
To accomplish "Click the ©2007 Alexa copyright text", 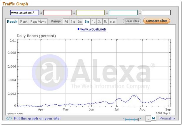I will coord(16,114).
